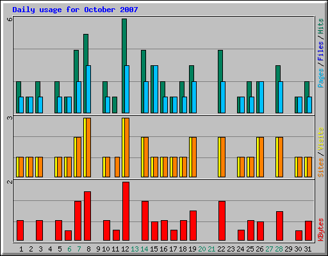Select day label "12" on the x-axis
Screen dimensions: 328x256
tap(125, 249)
